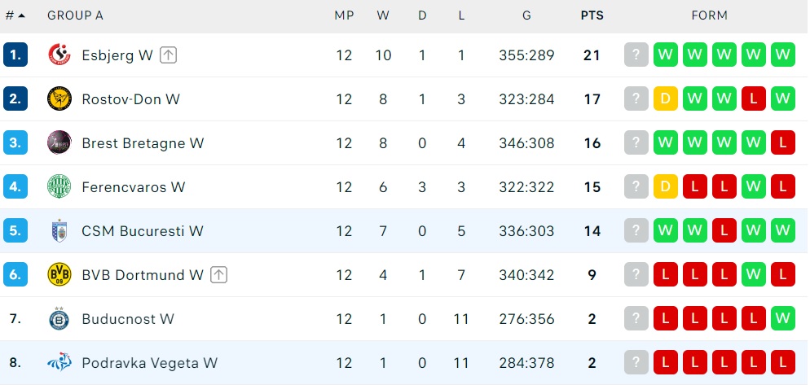The image size is (810, 385).
Task: Click the promotion arrow icon beside Esbjerg W
Action: [x=169, y=55]
